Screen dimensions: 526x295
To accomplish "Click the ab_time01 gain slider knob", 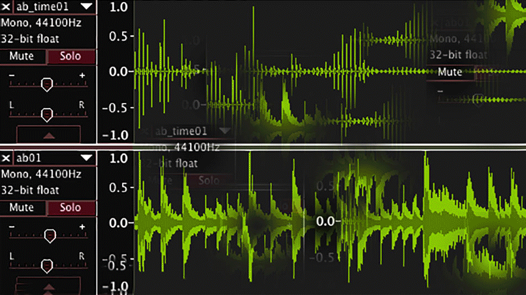I will (48, 84).
